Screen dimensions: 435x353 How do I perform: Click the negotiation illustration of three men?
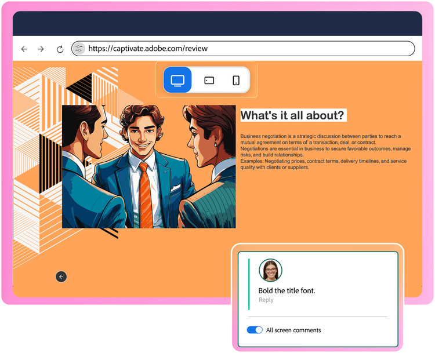pos(149,166)
